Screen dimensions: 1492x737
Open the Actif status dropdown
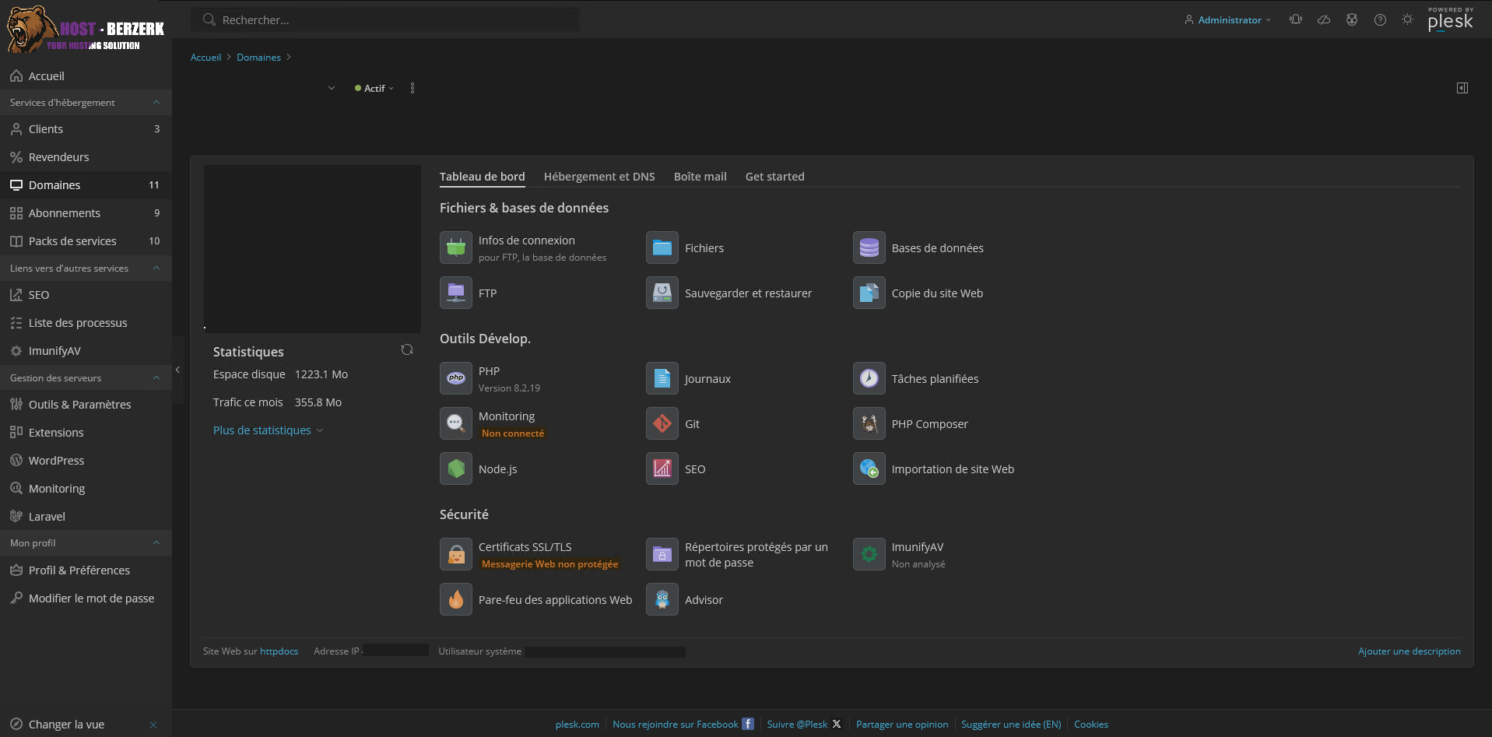pyautogui.click(x=374, y=89)
